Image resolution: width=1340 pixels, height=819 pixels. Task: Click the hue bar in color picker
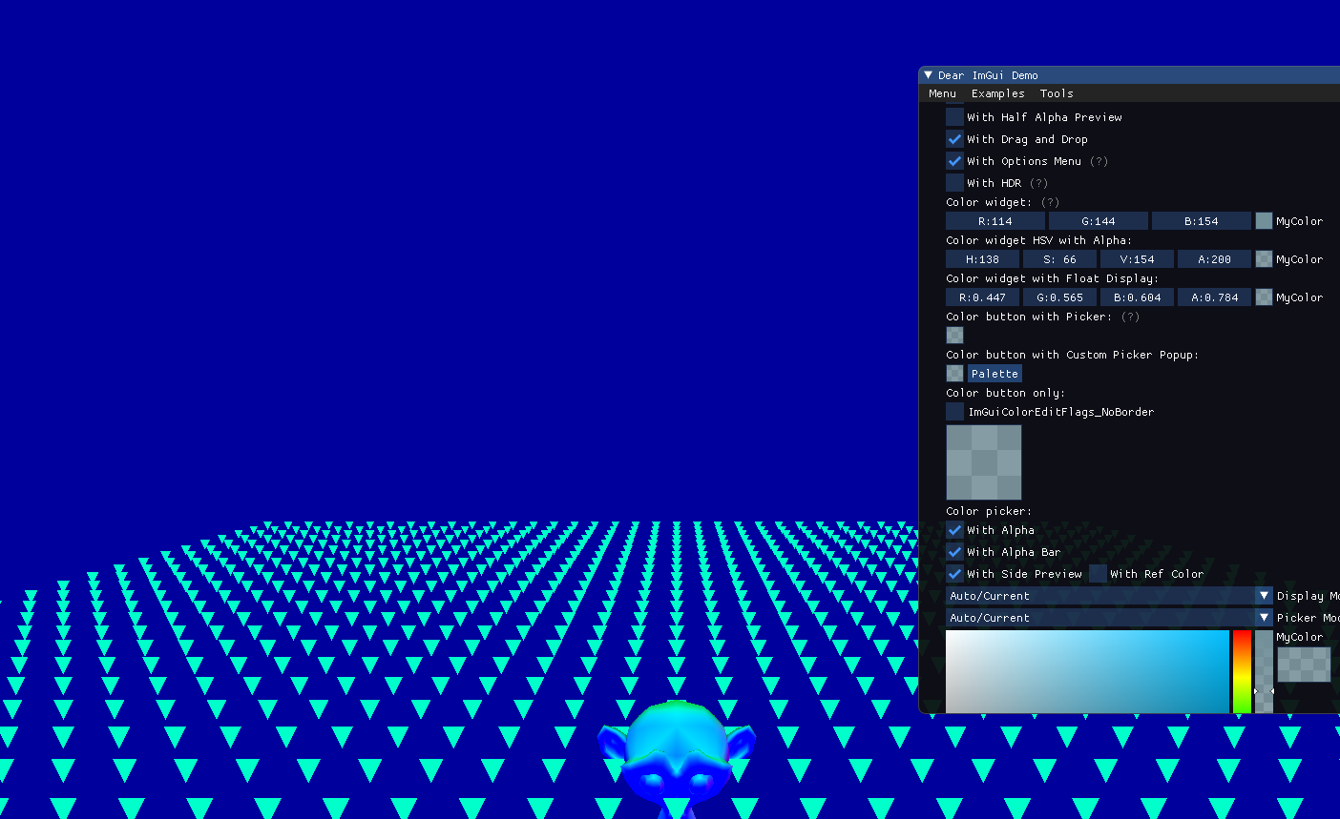[1242, 671]
